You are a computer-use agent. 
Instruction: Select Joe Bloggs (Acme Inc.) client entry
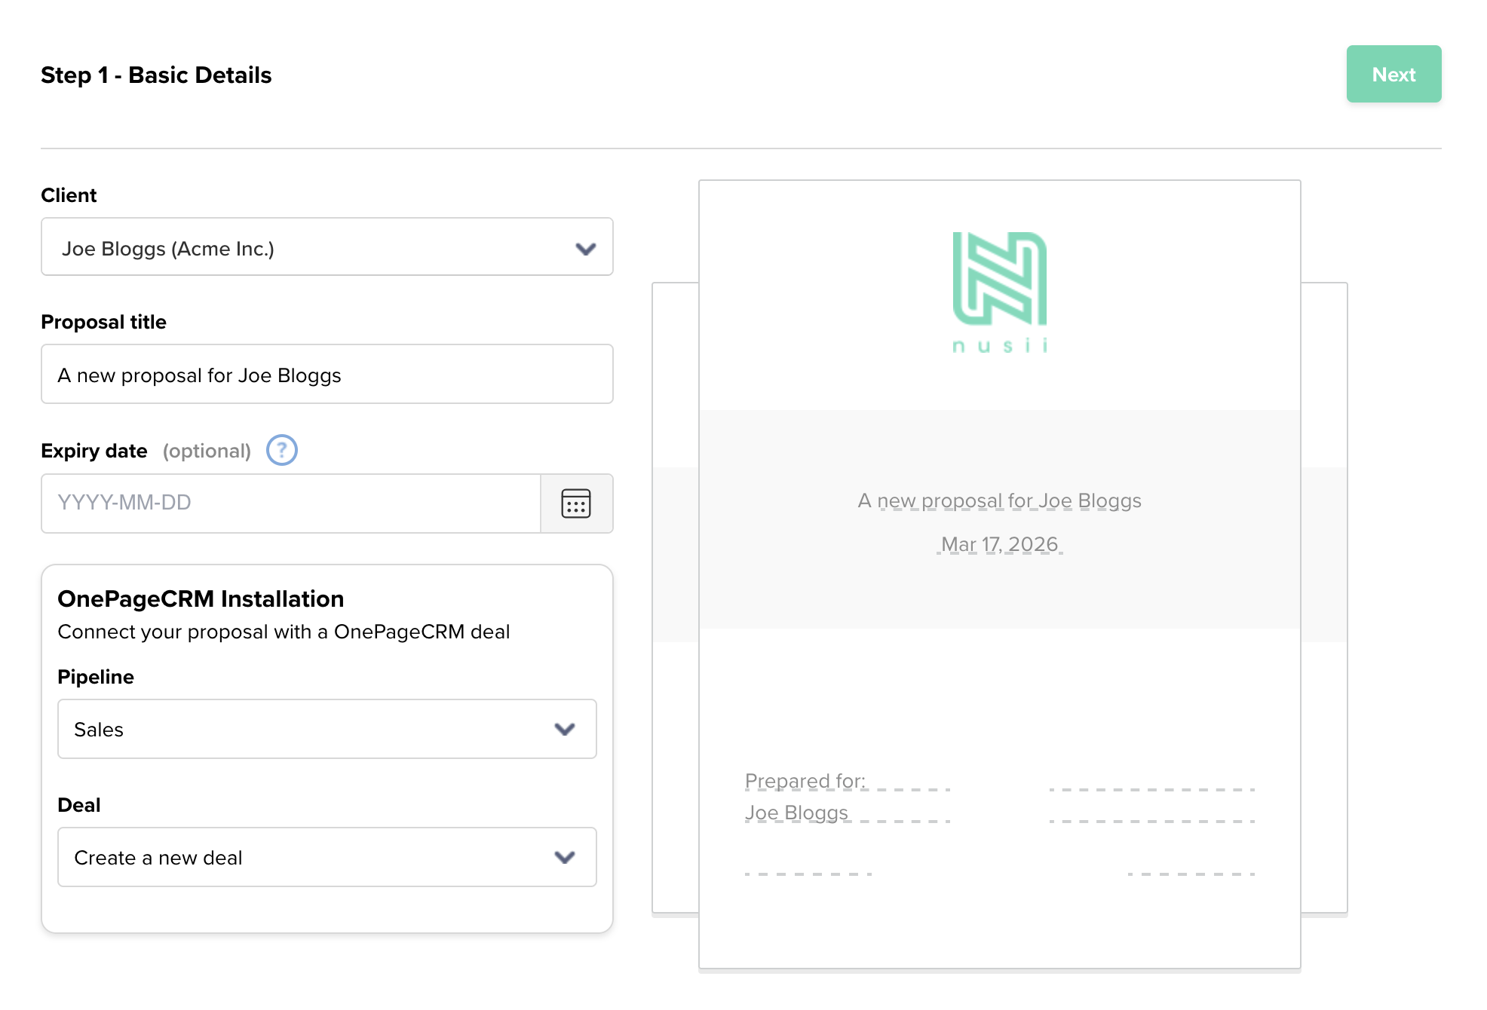[x=169, y=247]
